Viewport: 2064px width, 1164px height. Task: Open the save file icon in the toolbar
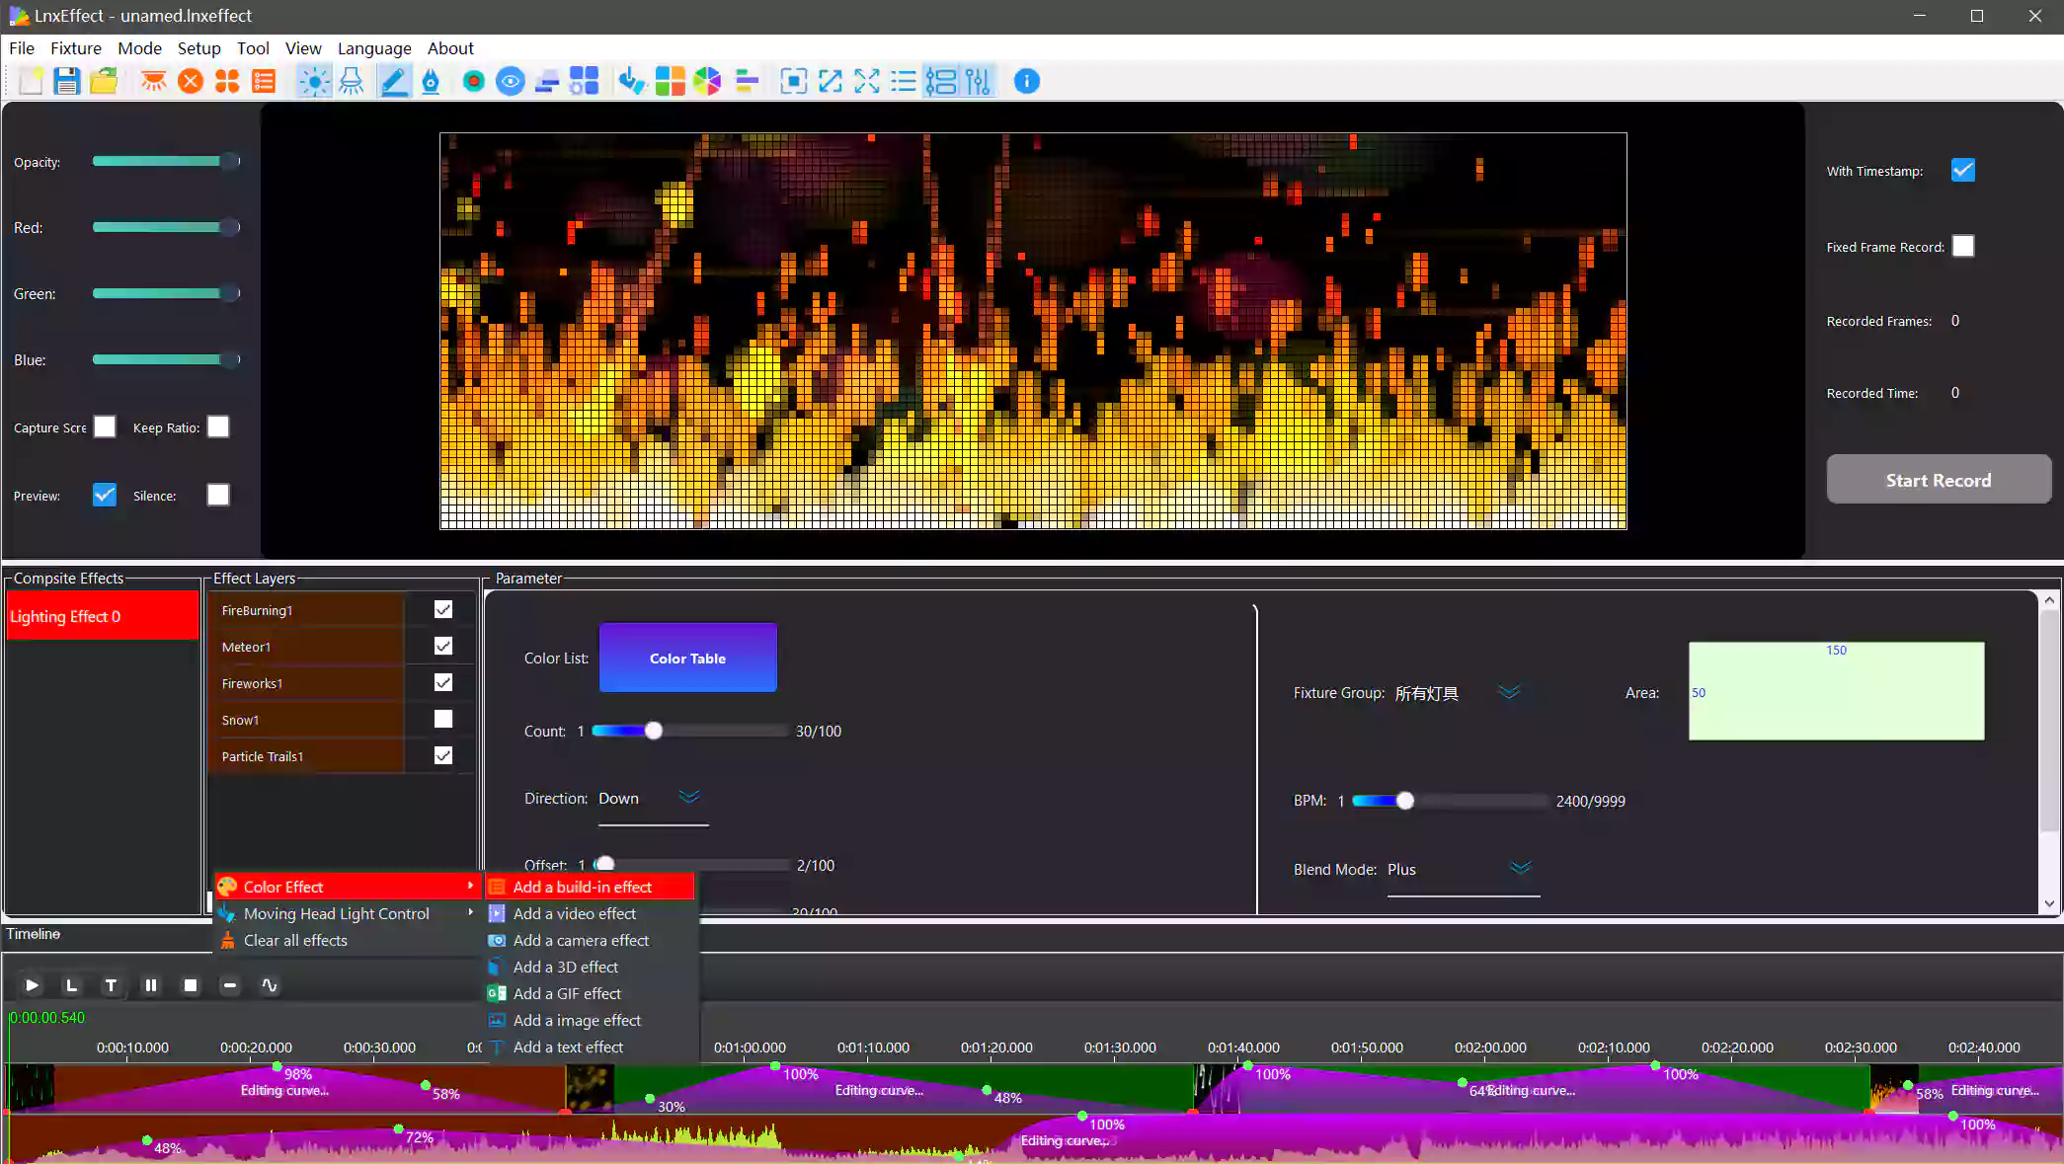tap(67, 81)
